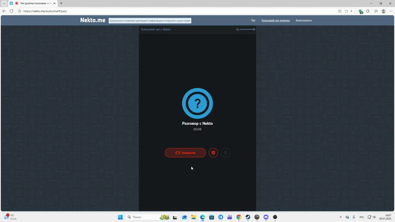Click the taskbar Поиск search box

pyautogui.click(x=148, y=217)
